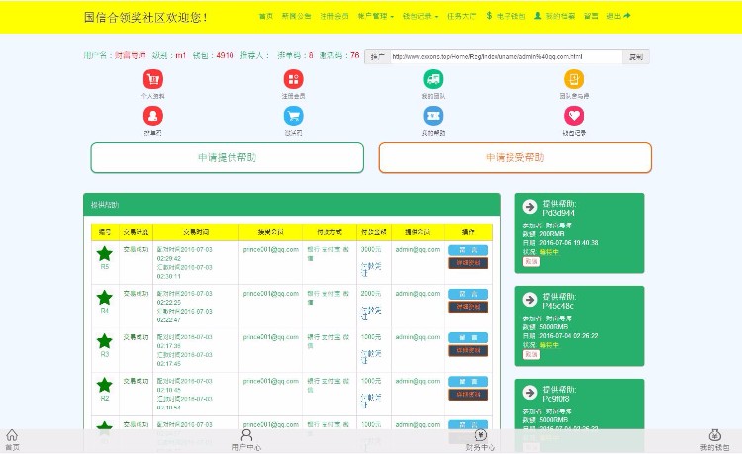Image resolution: width=742 pixels, height=454 pixels.
Task: Click the green star in row R3
Action: pyautogui.click(x=105, y=341)
